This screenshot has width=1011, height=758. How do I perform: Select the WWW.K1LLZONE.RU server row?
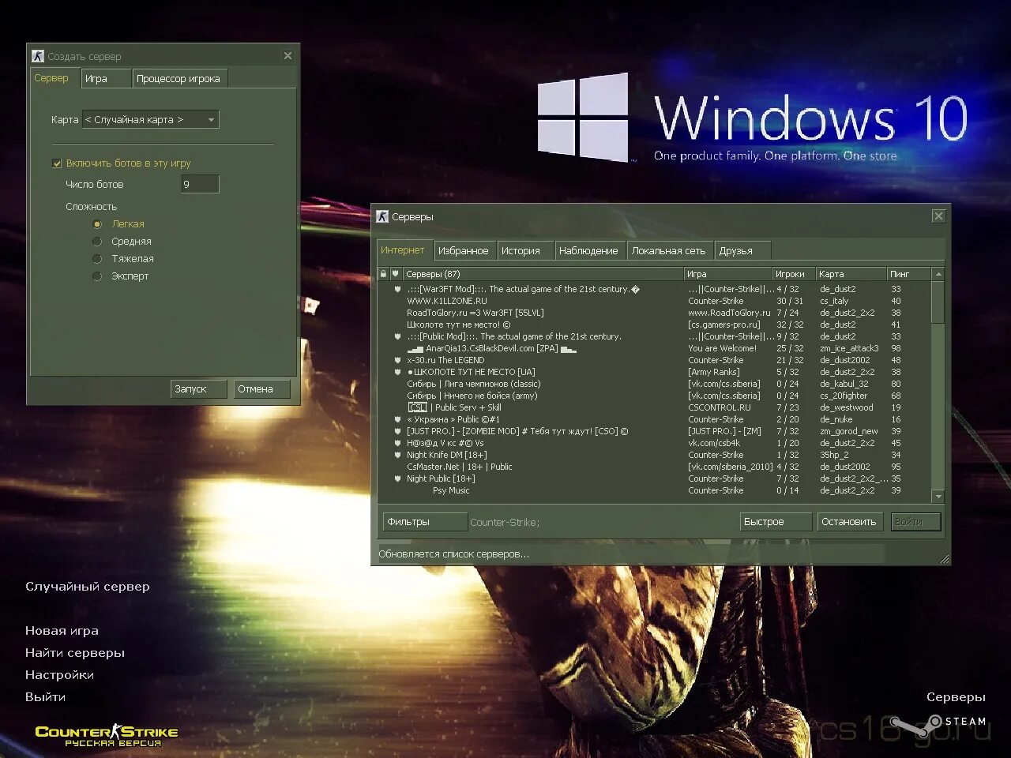[655, 301]
